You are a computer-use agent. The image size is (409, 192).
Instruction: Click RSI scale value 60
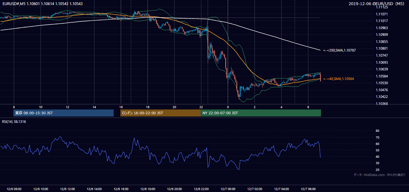[377, 144]
